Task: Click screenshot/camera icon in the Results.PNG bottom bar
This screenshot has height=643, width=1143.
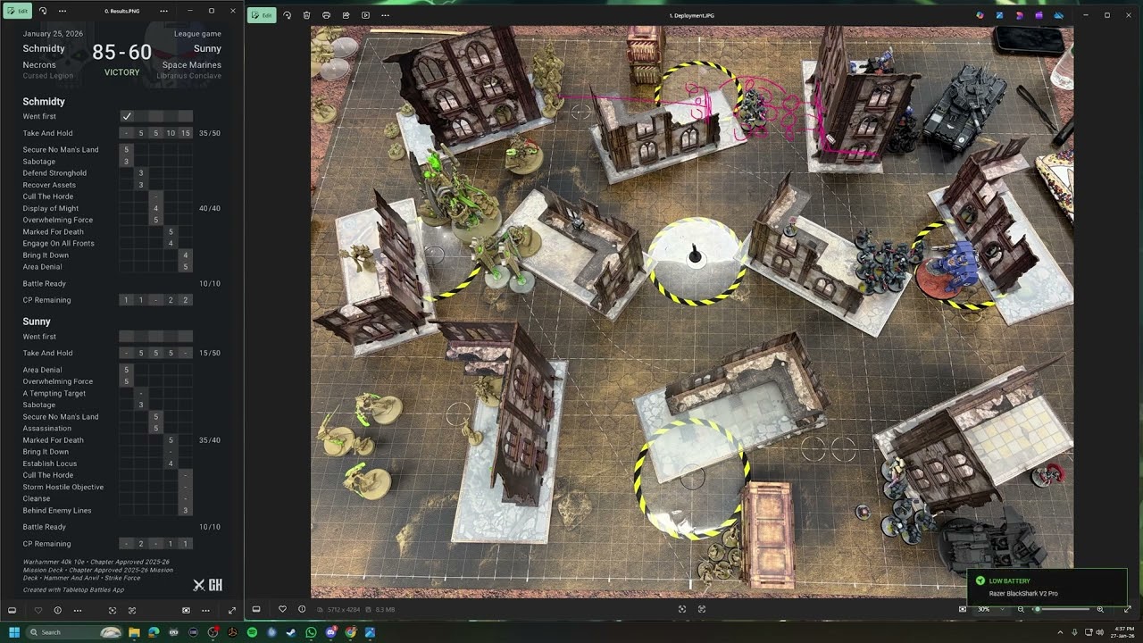Action: point(186,610)
